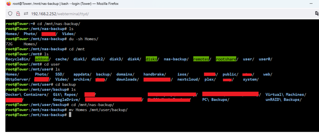Click the 'Docker\ Containers/' entry

click(27, 94)
